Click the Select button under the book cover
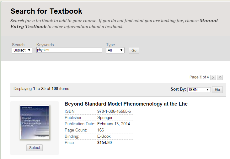Image resolution: width=230 pixels, height=159 pixels. pyautogui.click(x=35, y=148)
